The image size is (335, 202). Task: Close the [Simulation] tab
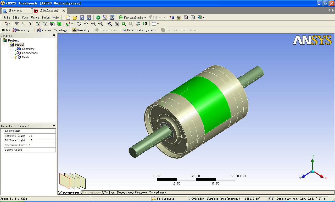pos(64,11)
